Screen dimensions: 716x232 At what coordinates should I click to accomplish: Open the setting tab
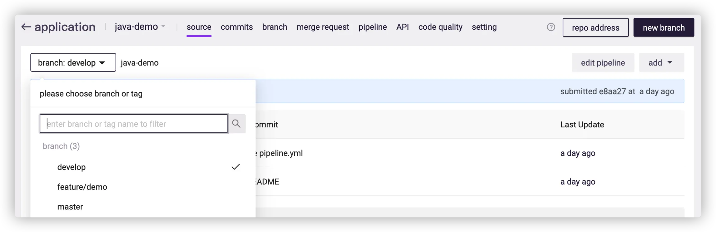click(x=484, y=27)
